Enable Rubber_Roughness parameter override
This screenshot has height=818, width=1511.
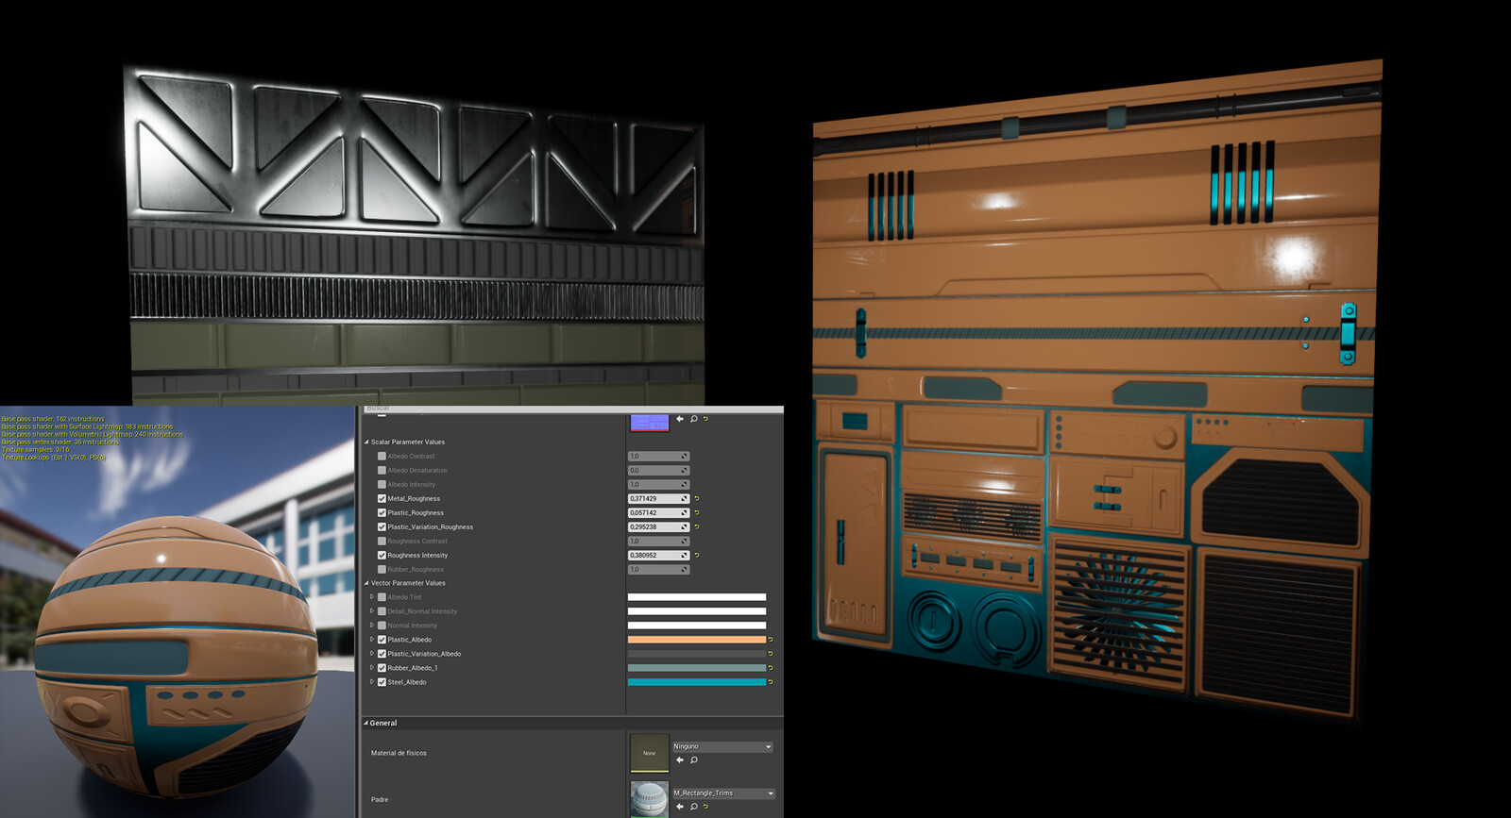click(x=382, y=569)
